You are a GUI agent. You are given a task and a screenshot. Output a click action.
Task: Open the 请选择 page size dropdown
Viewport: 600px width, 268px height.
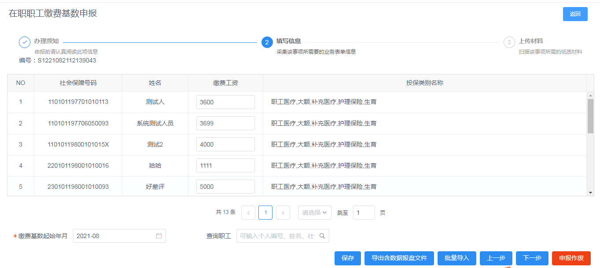[314, 213]
